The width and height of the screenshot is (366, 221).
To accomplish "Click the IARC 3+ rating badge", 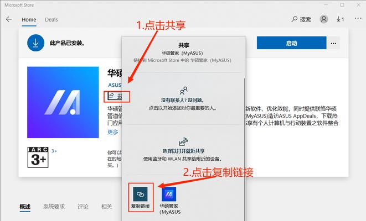I will [38, 157].
